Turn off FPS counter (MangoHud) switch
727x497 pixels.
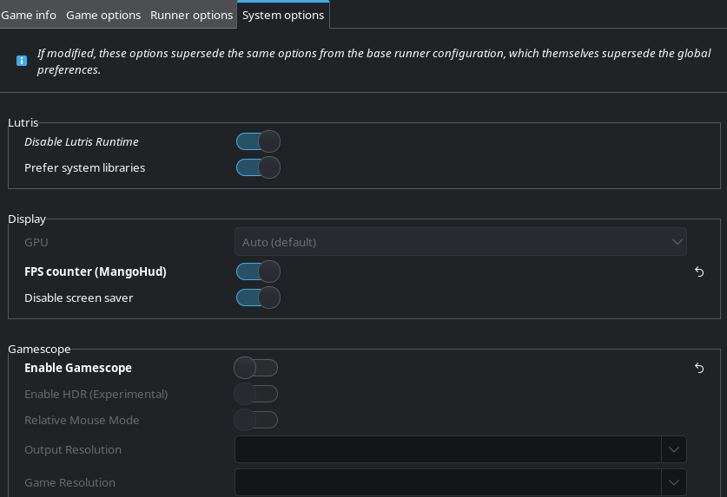click(258, 271)
